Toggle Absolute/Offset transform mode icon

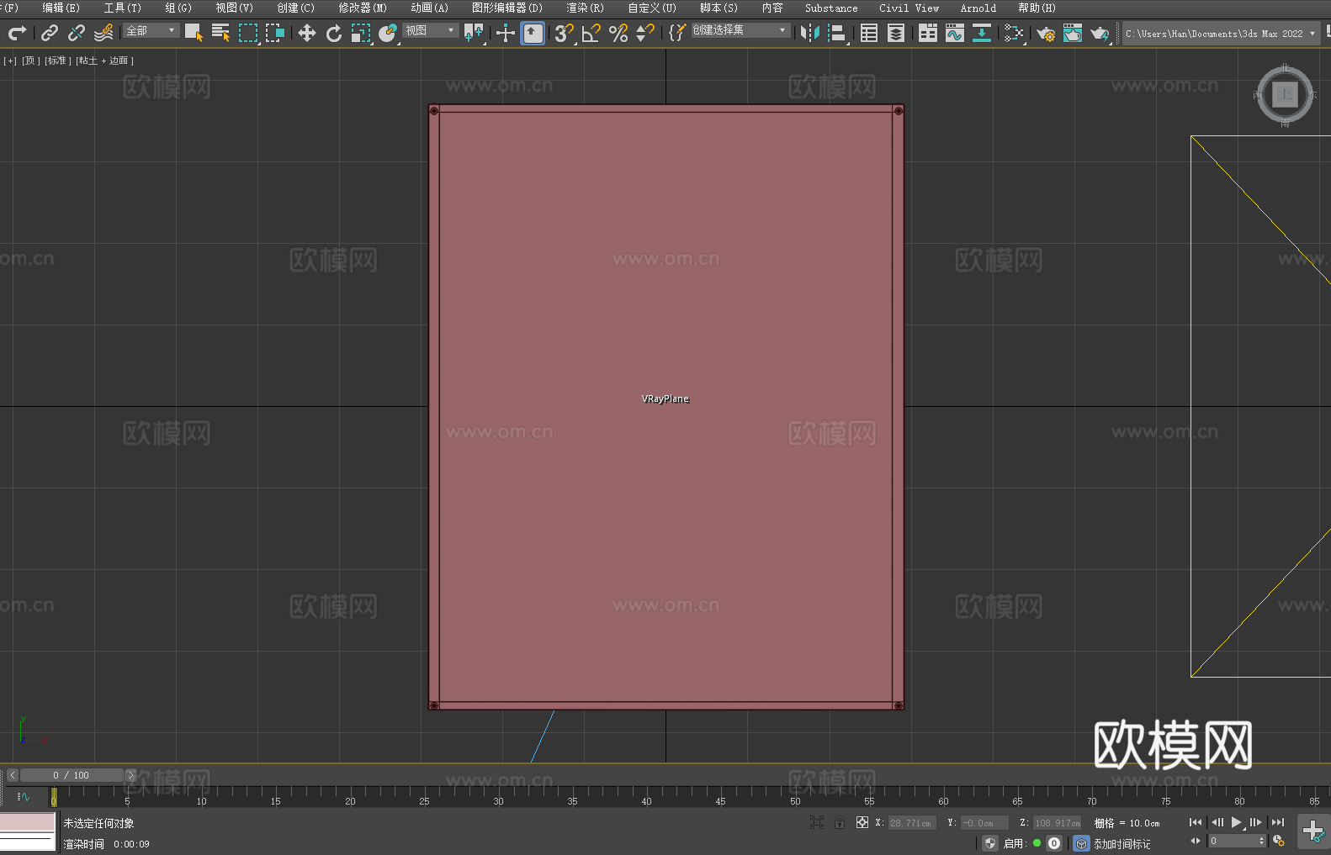click(862, 822)
